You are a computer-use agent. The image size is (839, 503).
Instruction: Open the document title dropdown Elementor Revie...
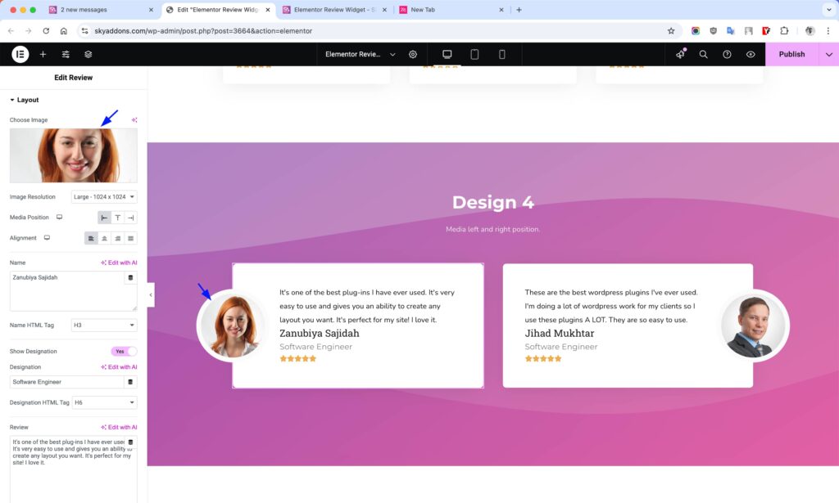coord(361,54)
